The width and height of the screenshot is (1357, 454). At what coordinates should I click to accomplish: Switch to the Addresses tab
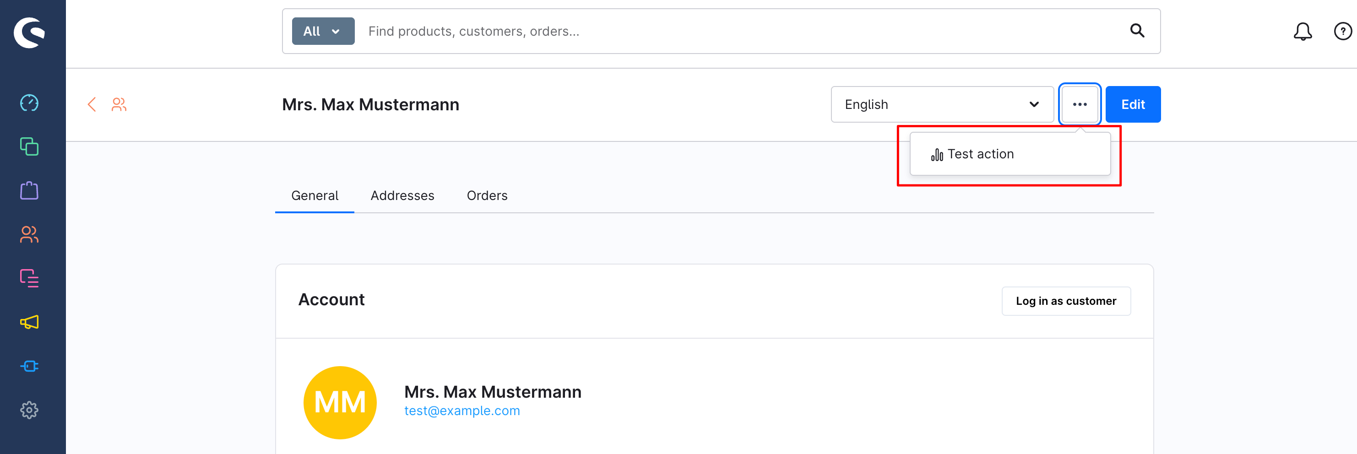tap(402, 195)
